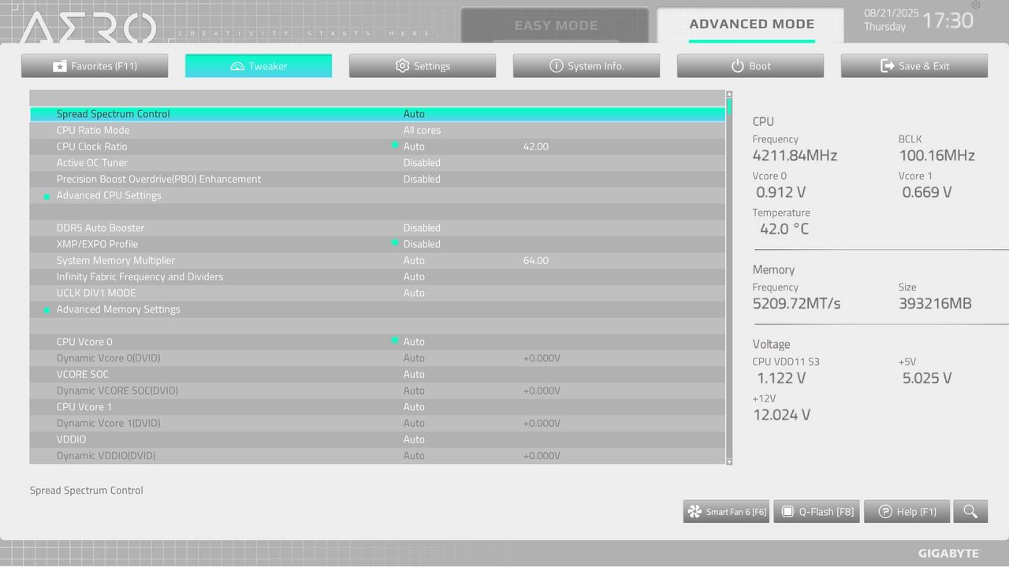Select the Advanced Mode tab
This screenshot has height=567, width=1009.
(751, 24)
